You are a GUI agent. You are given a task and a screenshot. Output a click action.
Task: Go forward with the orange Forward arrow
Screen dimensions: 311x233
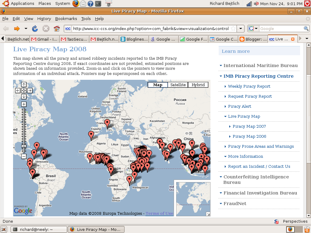17,29
